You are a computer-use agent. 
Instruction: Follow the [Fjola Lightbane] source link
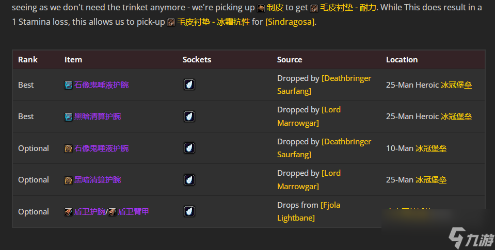309,211
